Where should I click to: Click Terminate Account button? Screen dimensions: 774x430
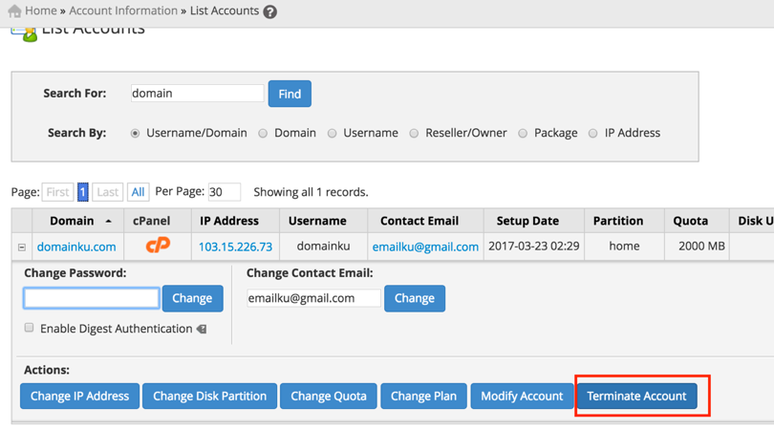click(636, 396)
